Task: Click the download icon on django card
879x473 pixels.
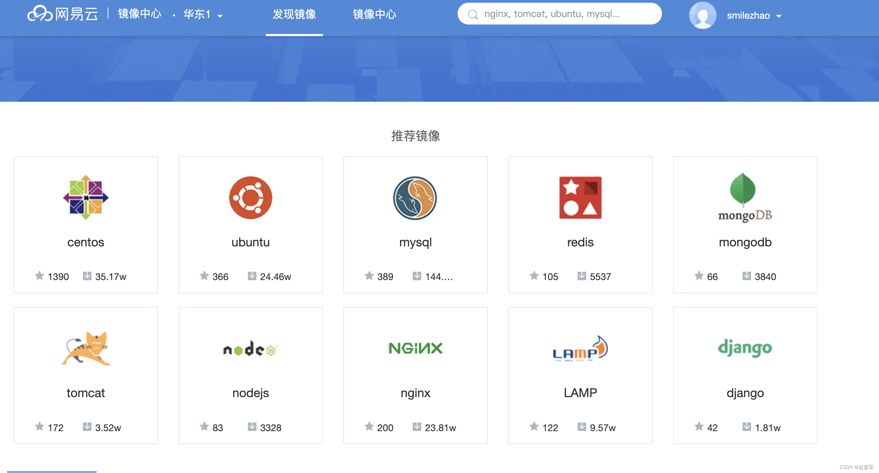Action: click(746, 427)
